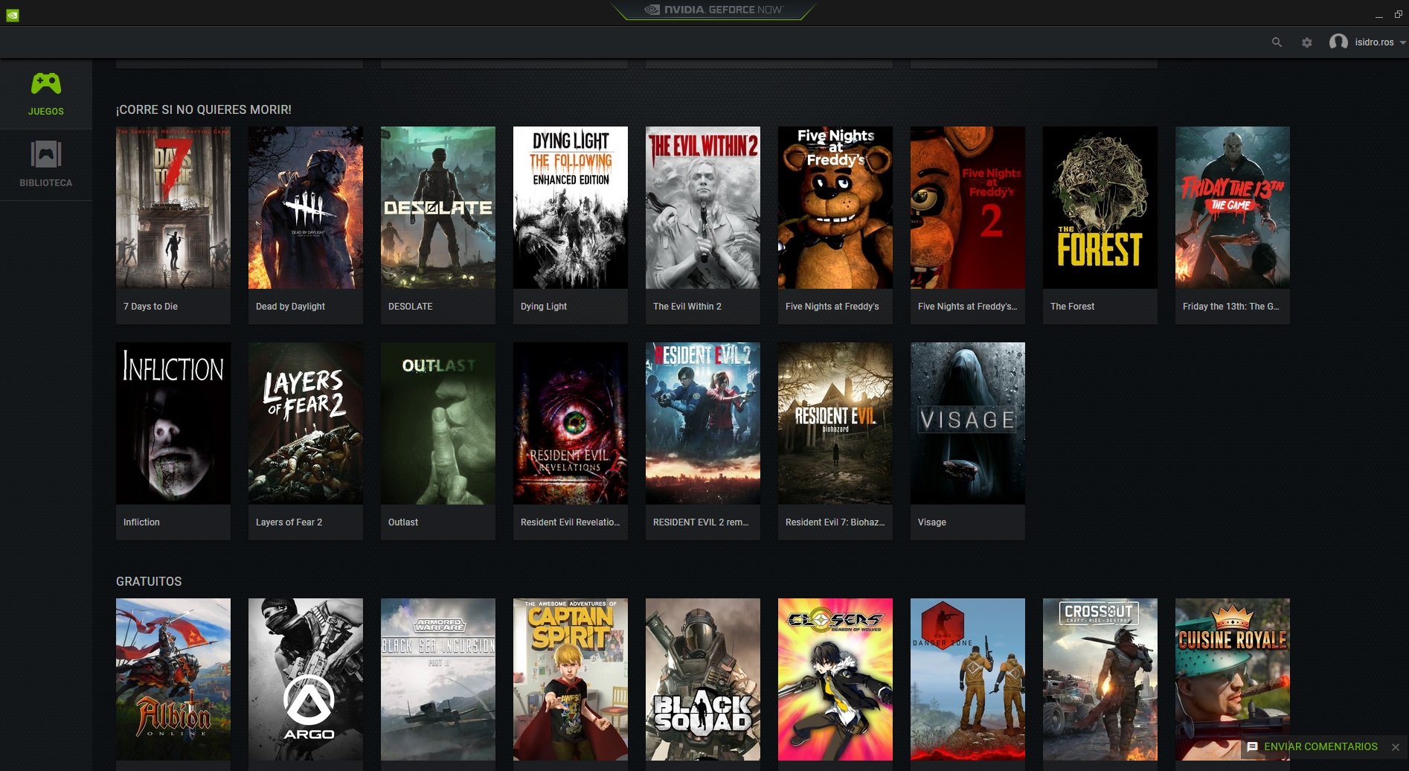1409x771 pixels.
Task: Click the feedback chat bubble icon
Action: [1252, 746]
